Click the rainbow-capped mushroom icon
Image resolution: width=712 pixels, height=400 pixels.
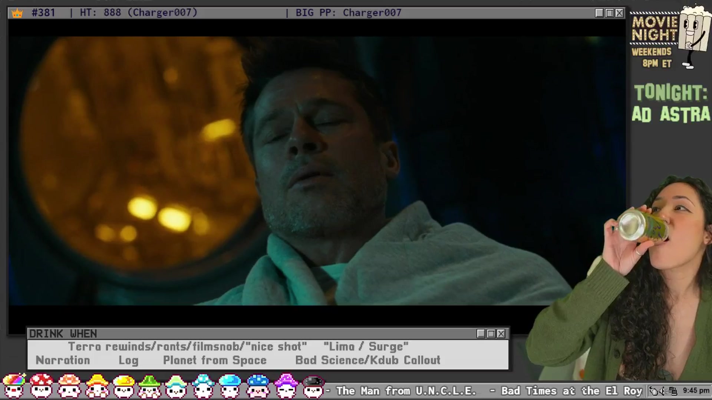[x=14, y=386]
